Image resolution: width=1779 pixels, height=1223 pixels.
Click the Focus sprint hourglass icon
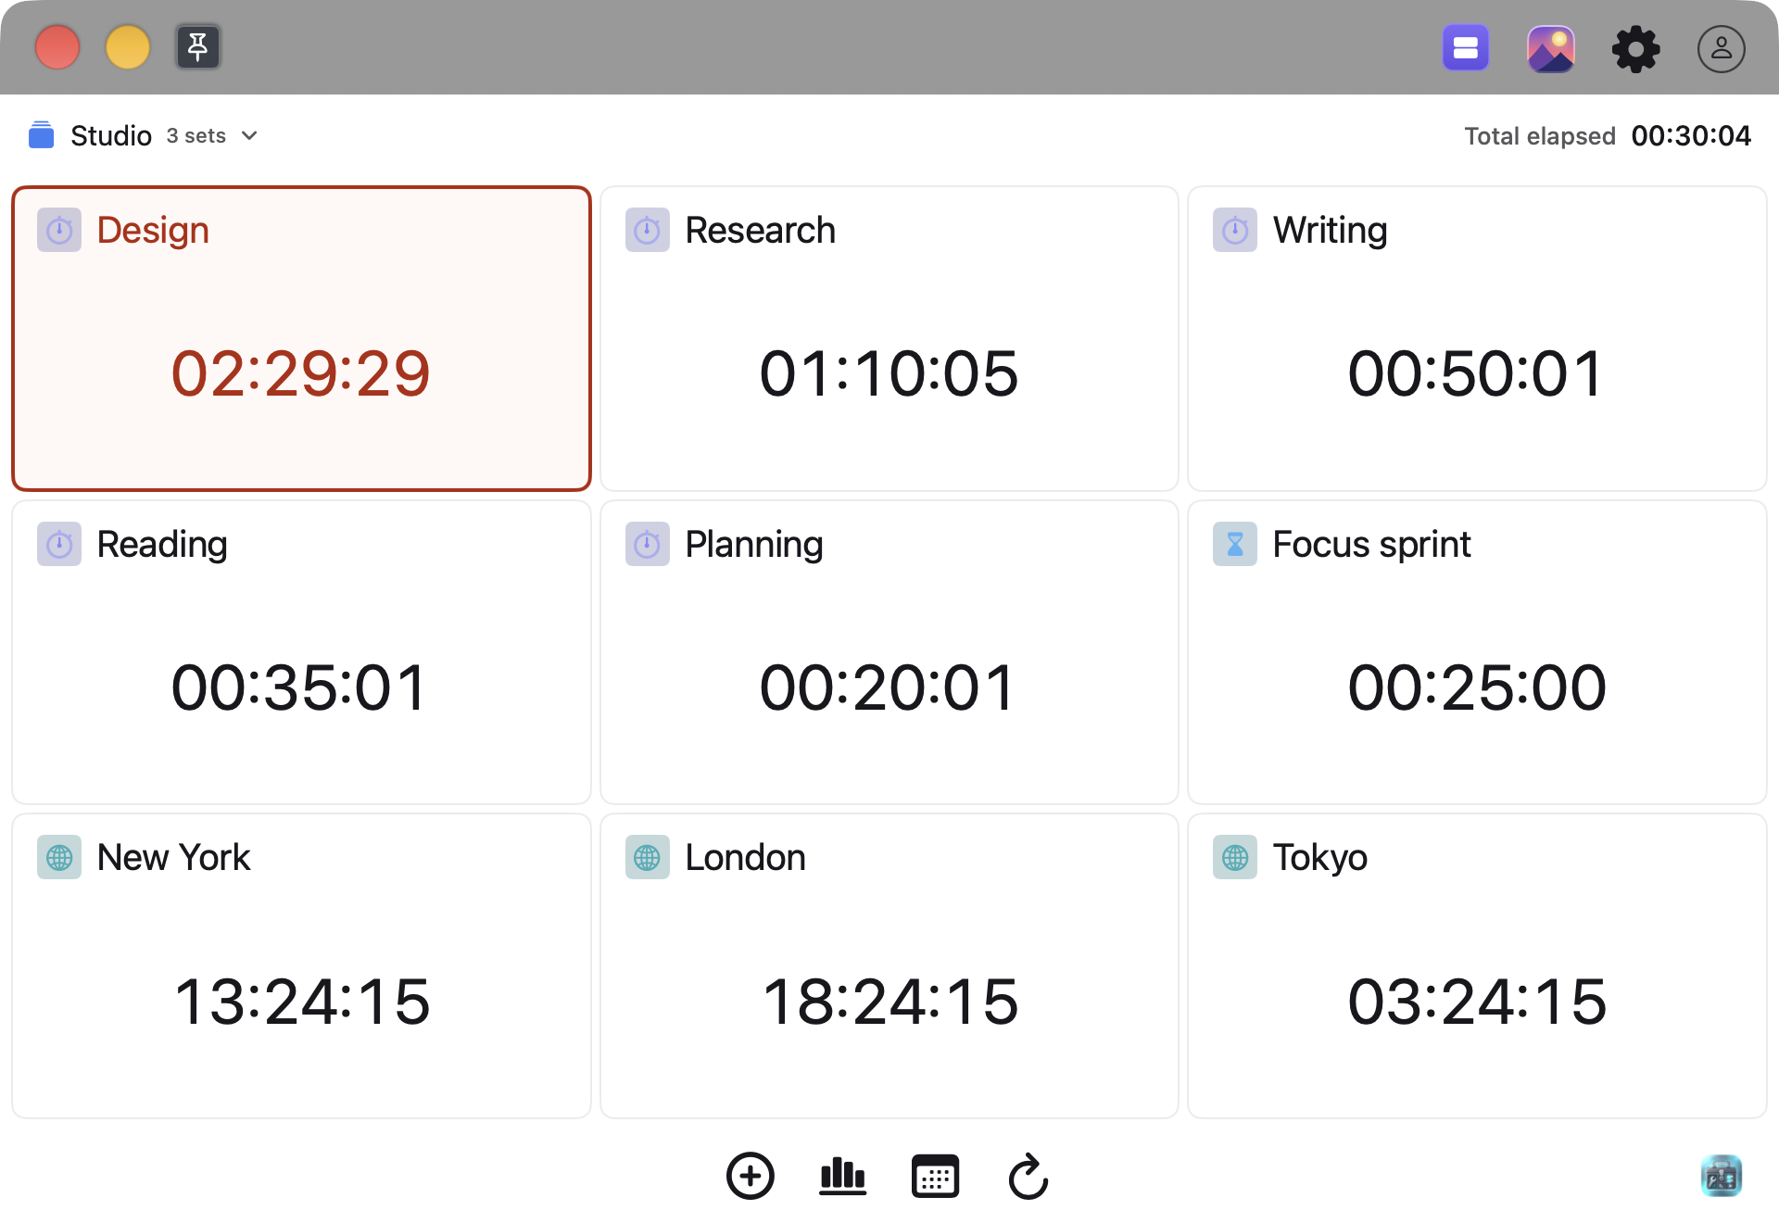click(x=1234, y=544)
